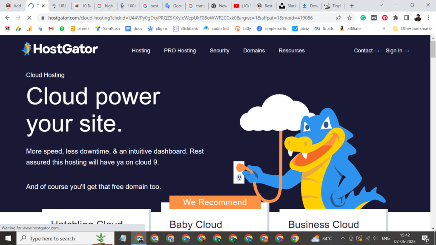The width and height of the screenshot is (436, 245).
Task: Click the Sign In link
Action: (x=397, y=51)
